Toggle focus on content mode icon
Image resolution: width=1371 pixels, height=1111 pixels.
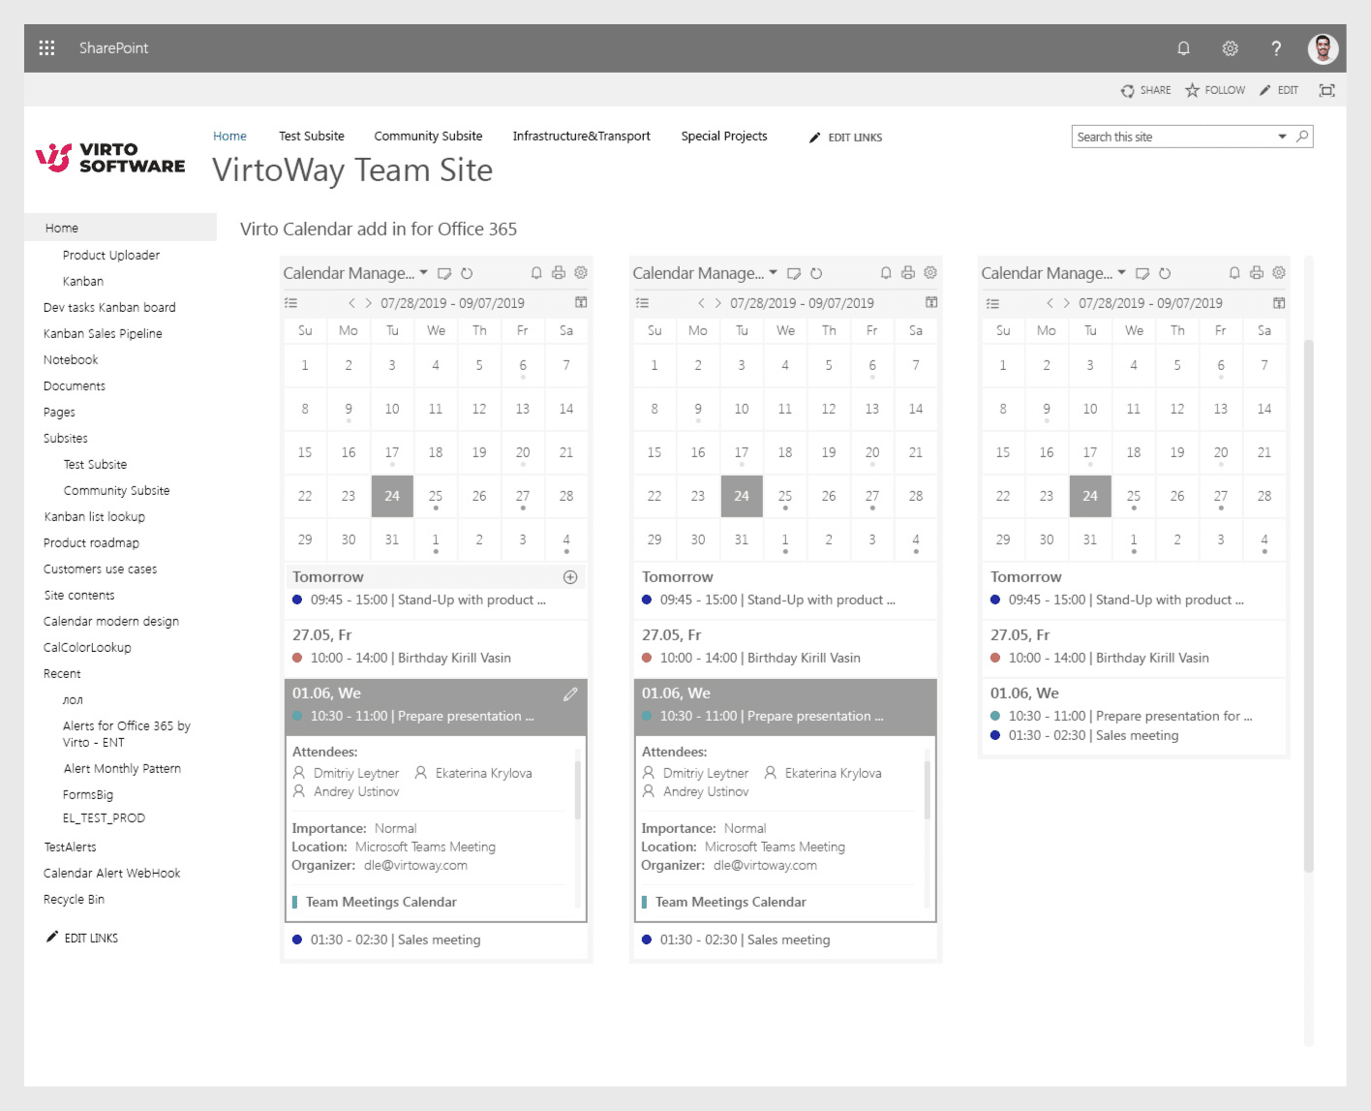click(1326, 90)
